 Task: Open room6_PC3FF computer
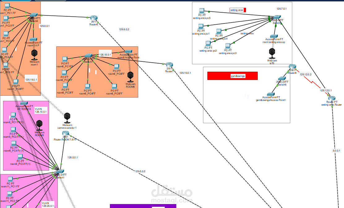(x=65, y=85)
